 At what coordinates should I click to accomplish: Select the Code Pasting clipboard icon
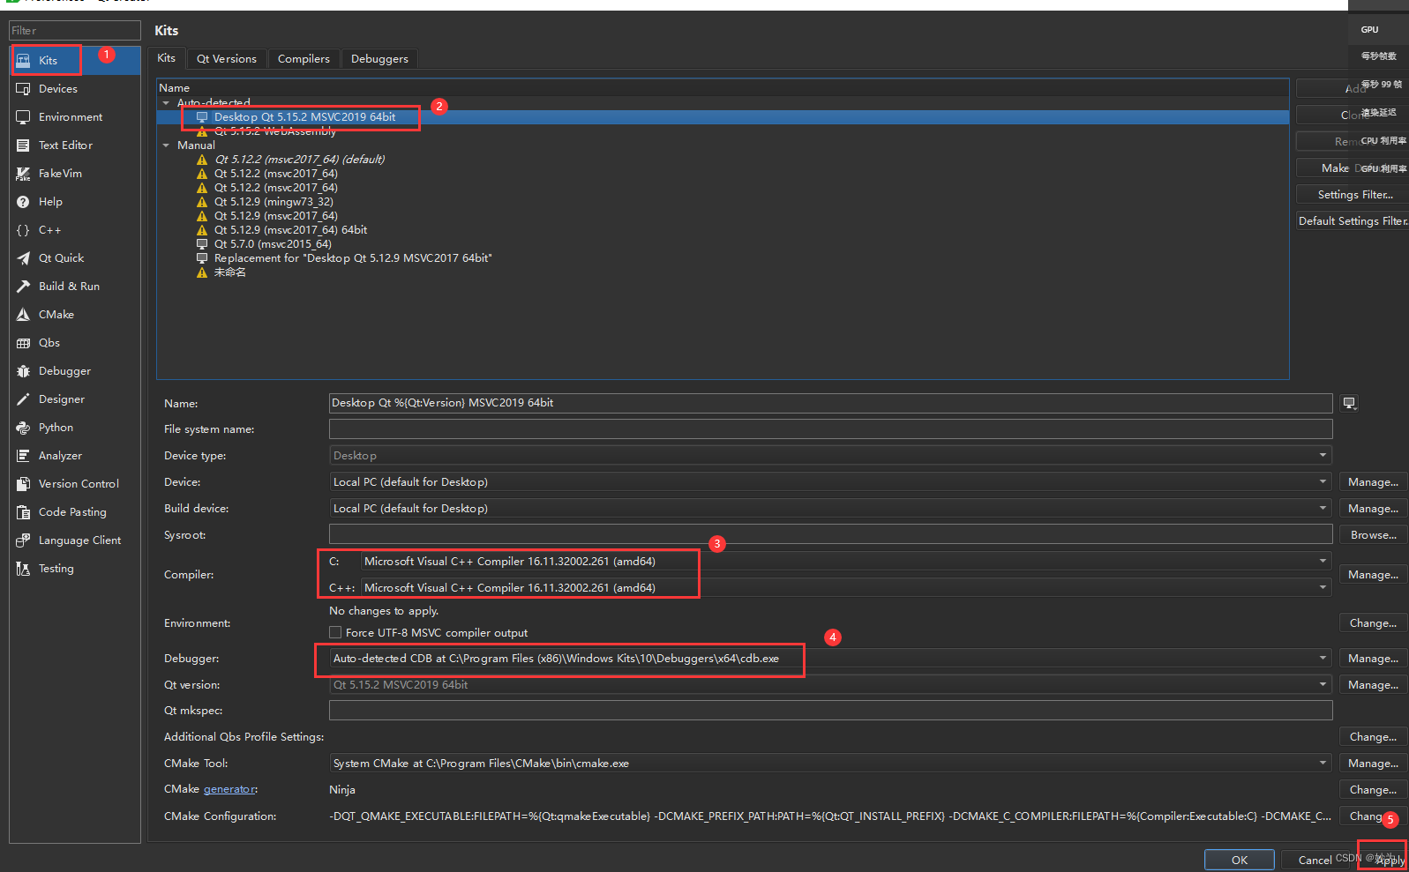point(24,512)
